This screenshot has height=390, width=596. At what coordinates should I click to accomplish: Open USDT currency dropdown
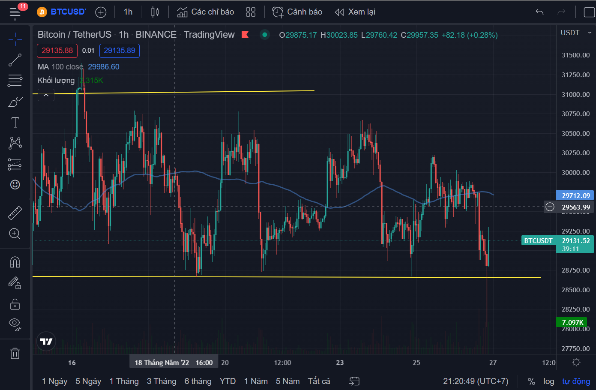(576, 33)
